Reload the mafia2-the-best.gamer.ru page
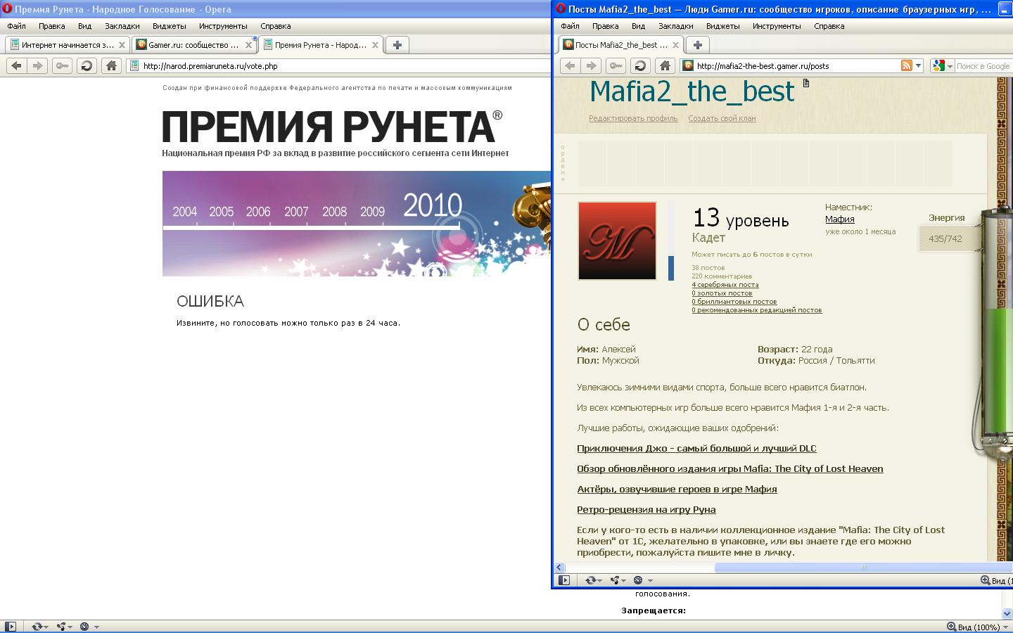 640,65
